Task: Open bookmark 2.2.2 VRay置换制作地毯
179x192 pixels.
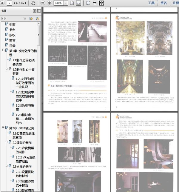Action: (x=26, y=159)
